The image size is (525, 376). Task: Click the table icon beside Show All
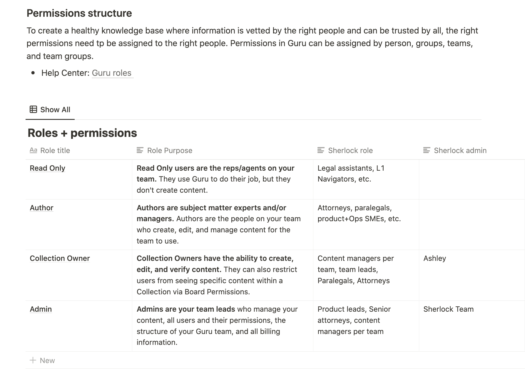pos(33,110)
